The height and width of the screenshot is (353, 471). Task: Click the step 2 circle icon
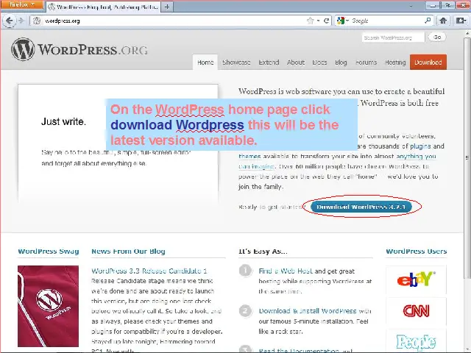pos(245,310)
